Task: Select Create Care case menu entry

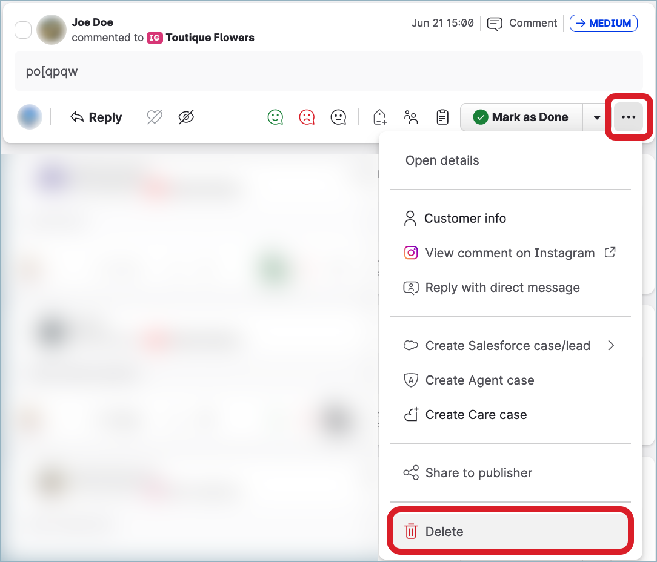Action: [476, 415]
